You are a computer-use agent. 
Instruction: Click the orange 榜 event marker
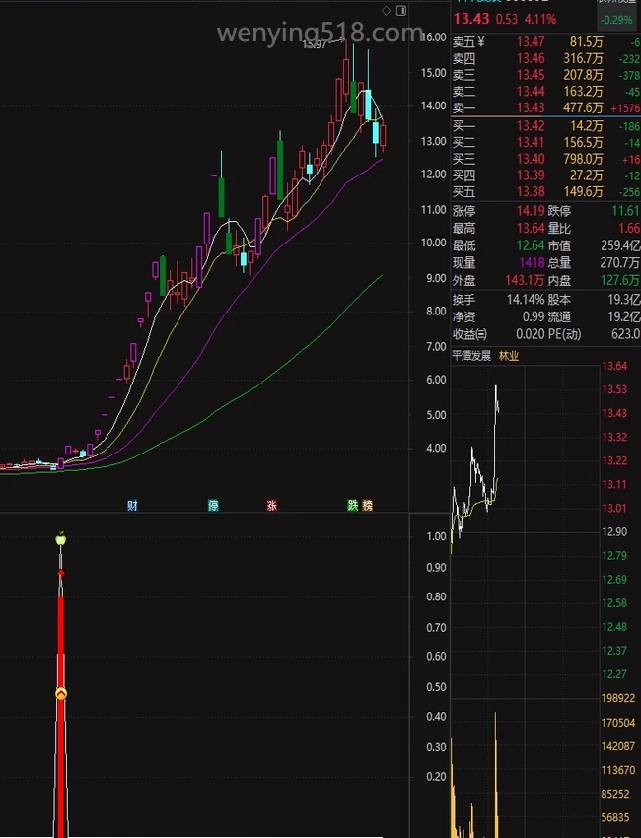[368, 506]
